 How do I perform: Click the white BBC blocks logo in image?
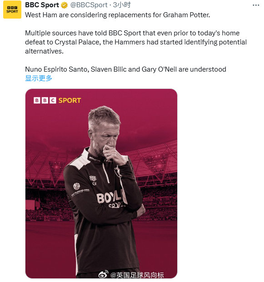point(45,100)
